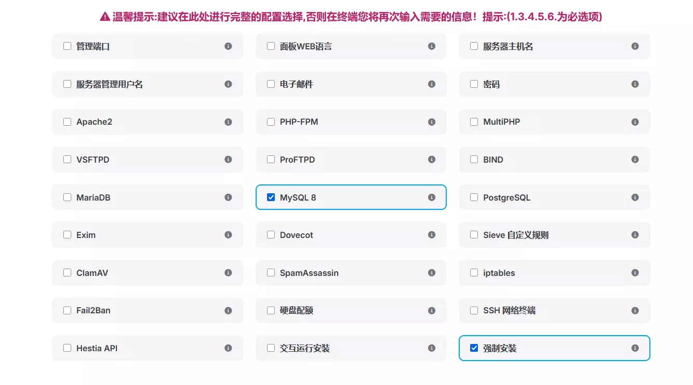Image resolution: width=693 pixels, height=385 pixels.
Task: Show info for 面板WEB语言 option
Action: 432,46
